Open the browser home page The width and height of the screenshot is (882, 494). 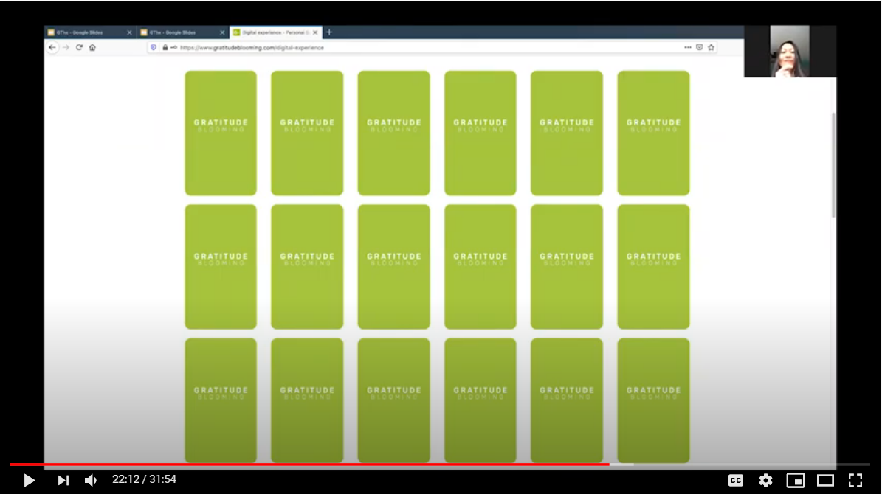point(92,48)
